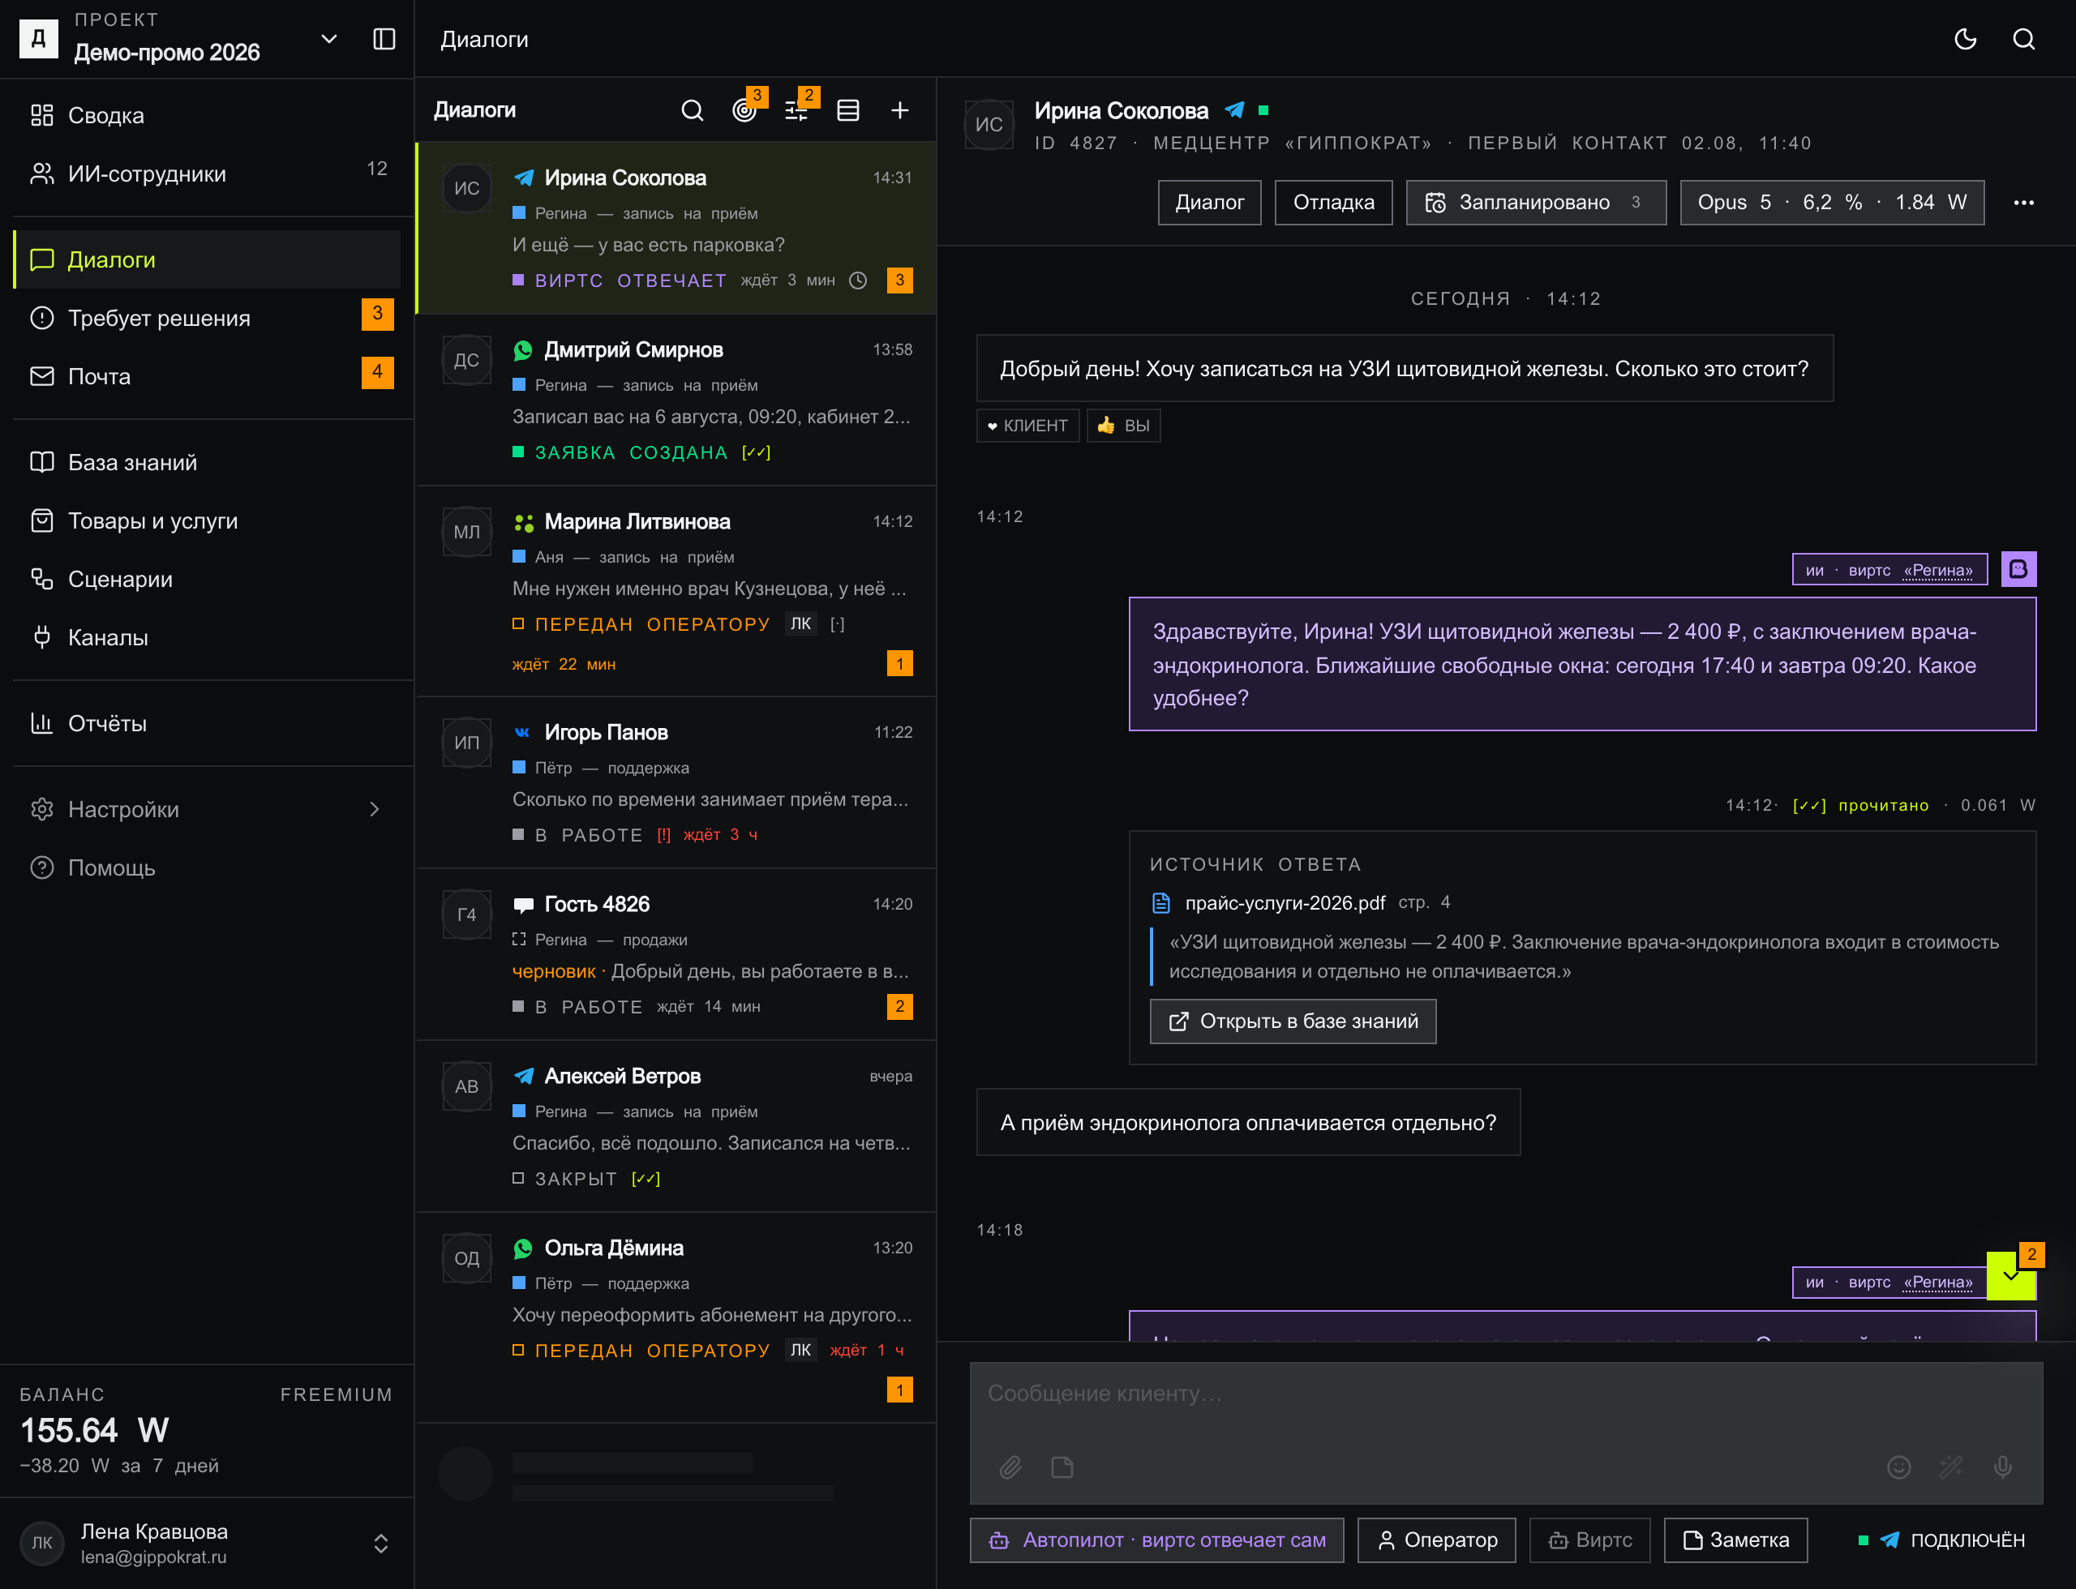Open the user account switcher for Лена Кравцова
The height and width of the screenshot is (1589, 2076).
tap(380, 1544)
